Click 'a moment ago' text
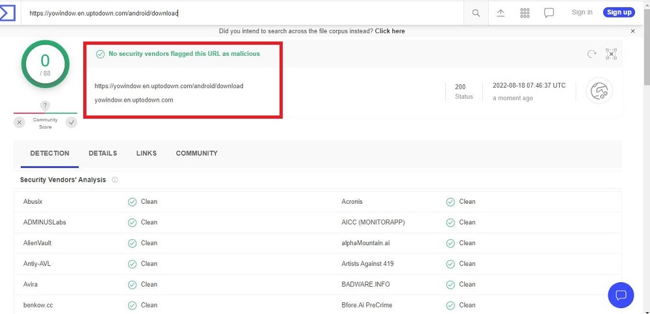 [513, 99]
